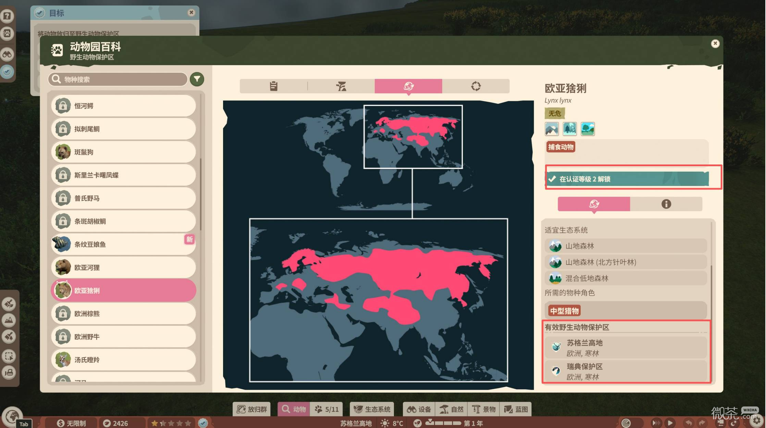The image size is (766, 428).
Task: Click the binoculars icon in left sidebar
Action: pos(7,54)
